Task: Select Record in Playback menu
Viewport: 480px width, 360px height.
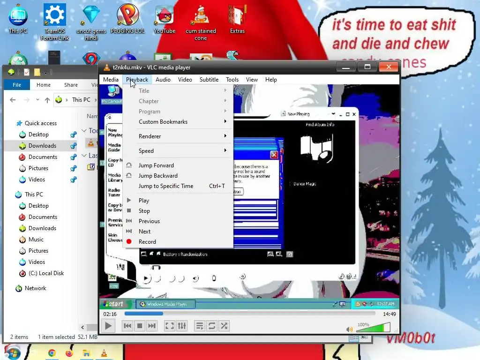Action: tap(178, 242)
